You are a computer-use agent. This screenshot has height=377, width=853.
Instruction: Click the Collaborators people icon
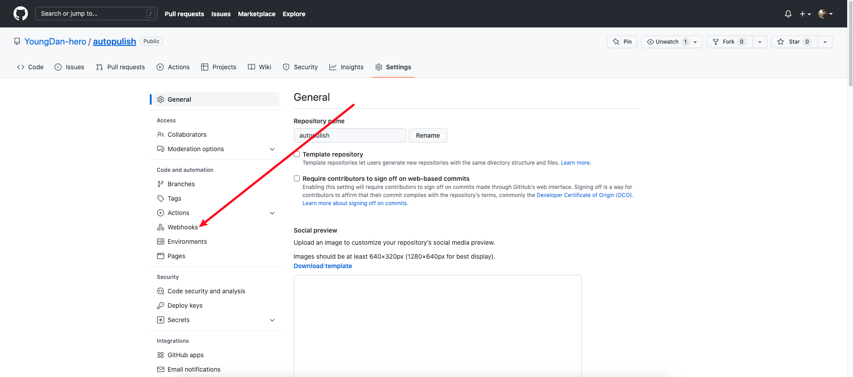pyautogui.click(x=161, y=135)
